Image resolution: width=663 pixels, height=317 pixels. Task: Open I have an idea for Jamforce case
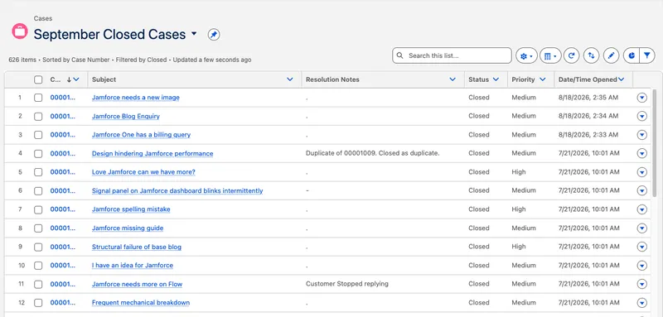[133, 266]
